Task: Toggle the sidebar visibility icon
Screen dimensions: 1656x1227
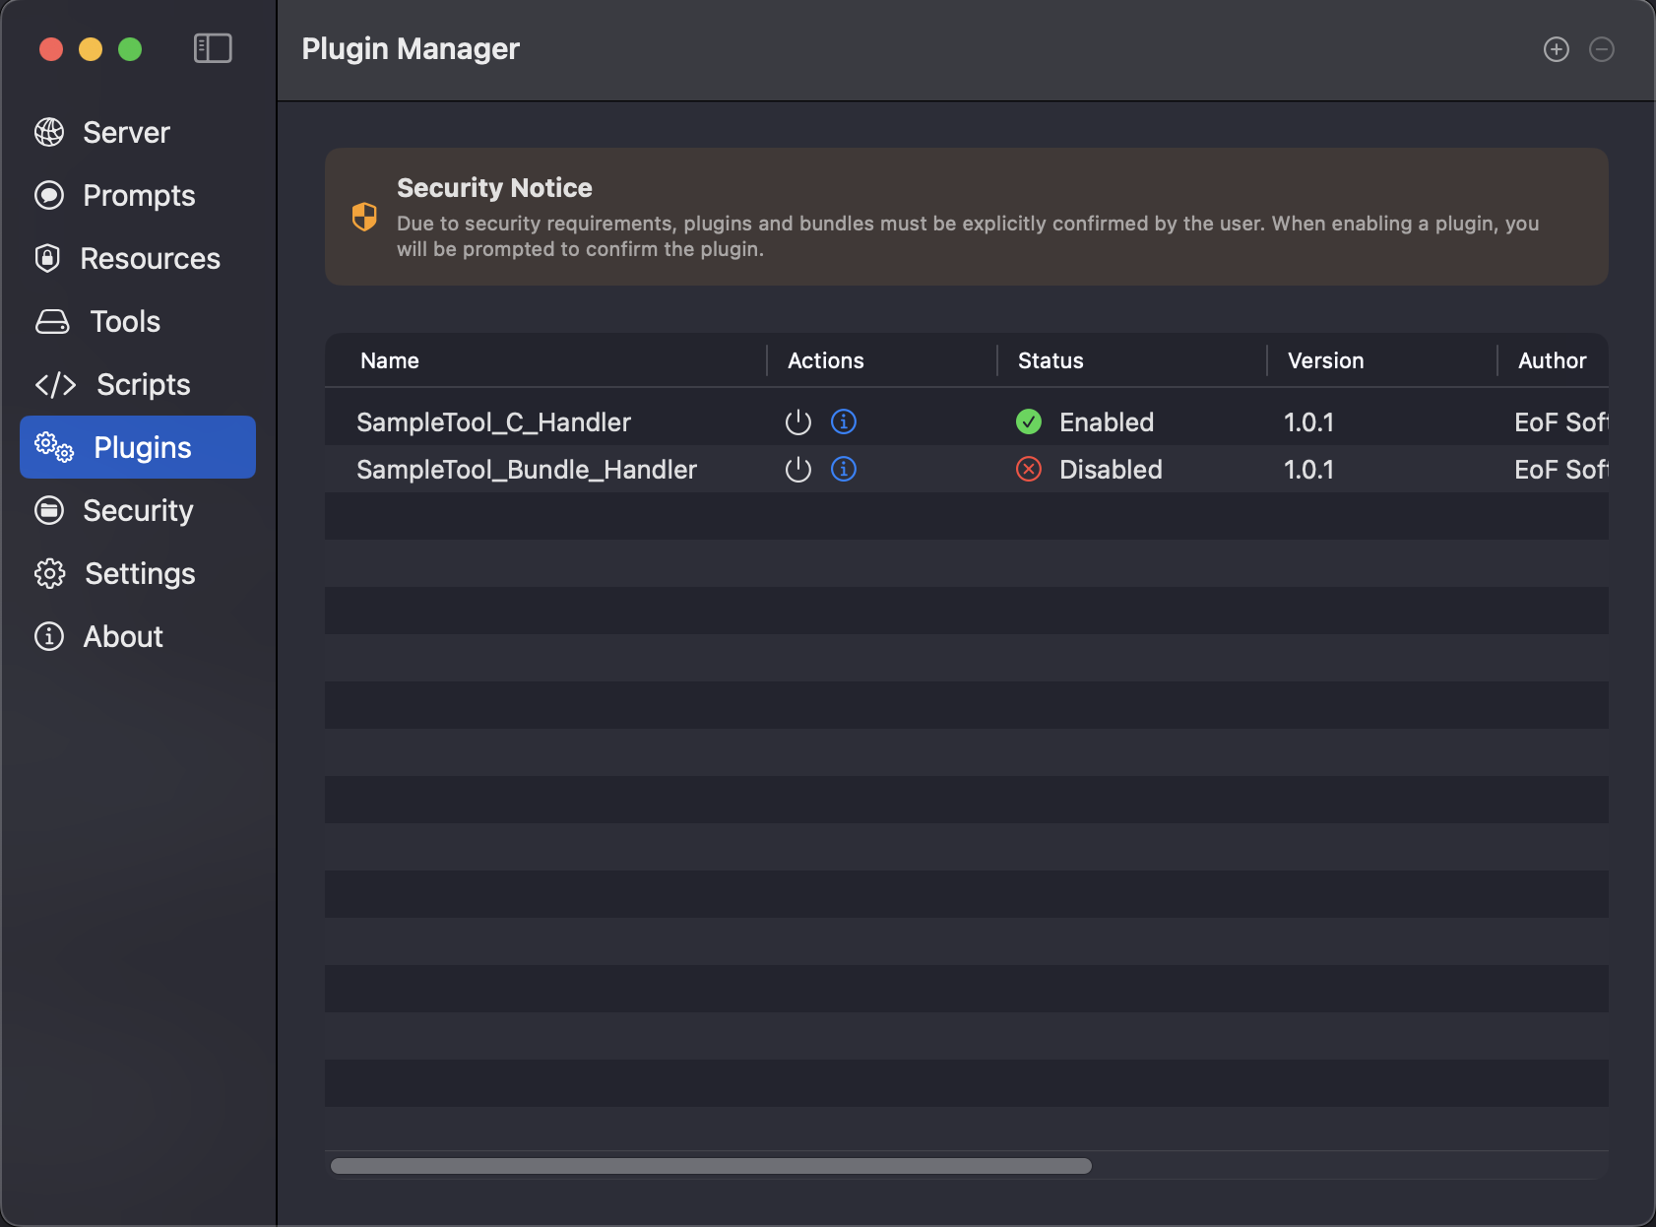Action: pyautogui.click(x=213, y=47)
